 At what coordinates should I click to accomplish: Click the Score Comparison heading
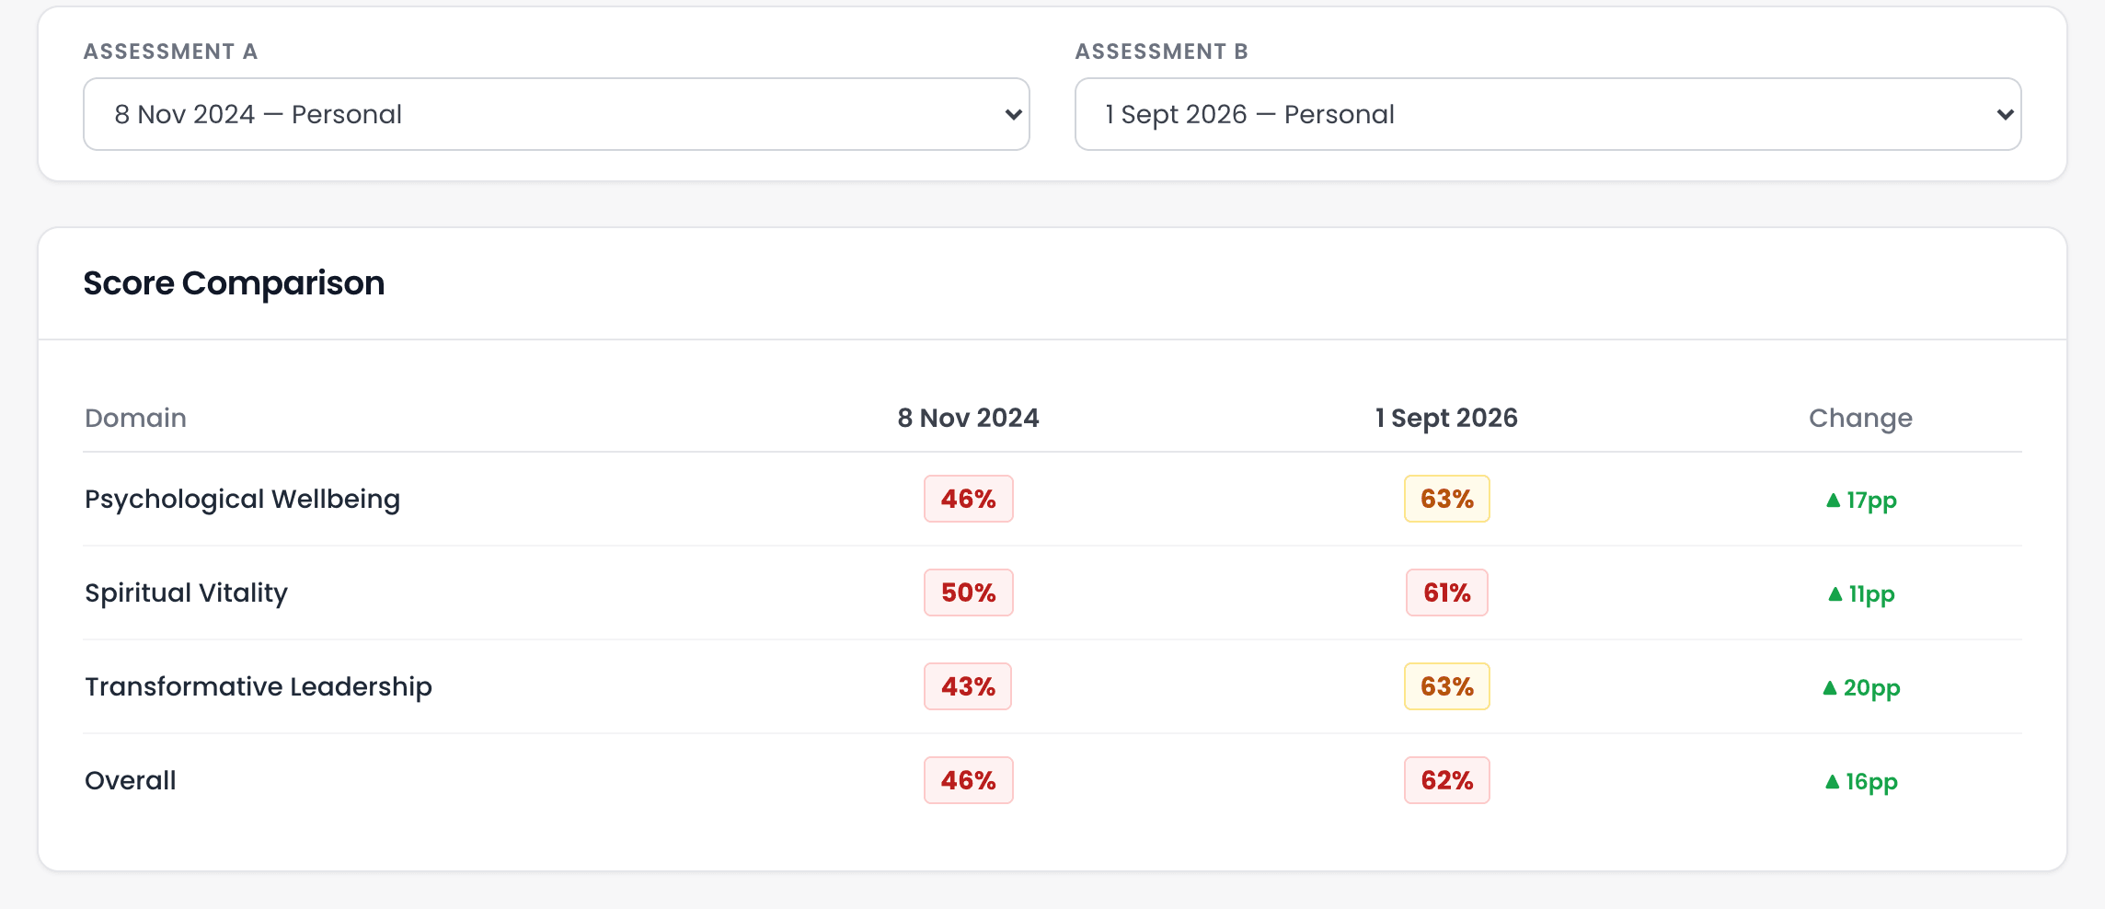click(x=234, y=283)
